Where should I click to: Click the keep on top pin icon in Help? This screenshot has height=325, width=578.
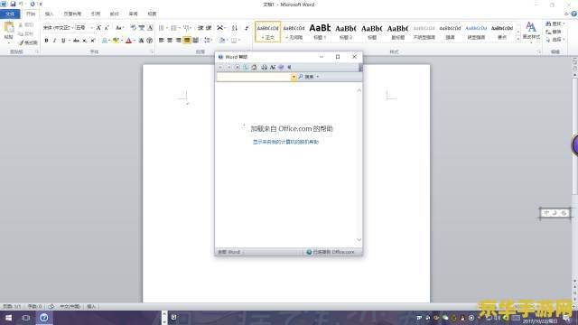coord(289,67)
